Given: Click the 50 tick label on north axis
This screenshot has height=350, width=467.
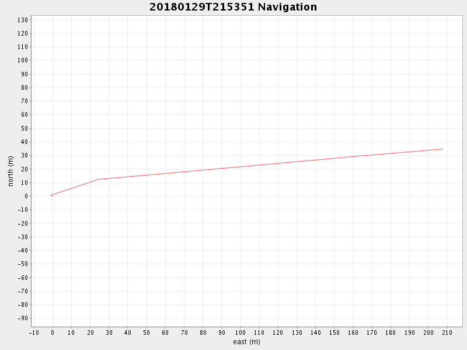Looking at the screenshot, I should point(25,128).
